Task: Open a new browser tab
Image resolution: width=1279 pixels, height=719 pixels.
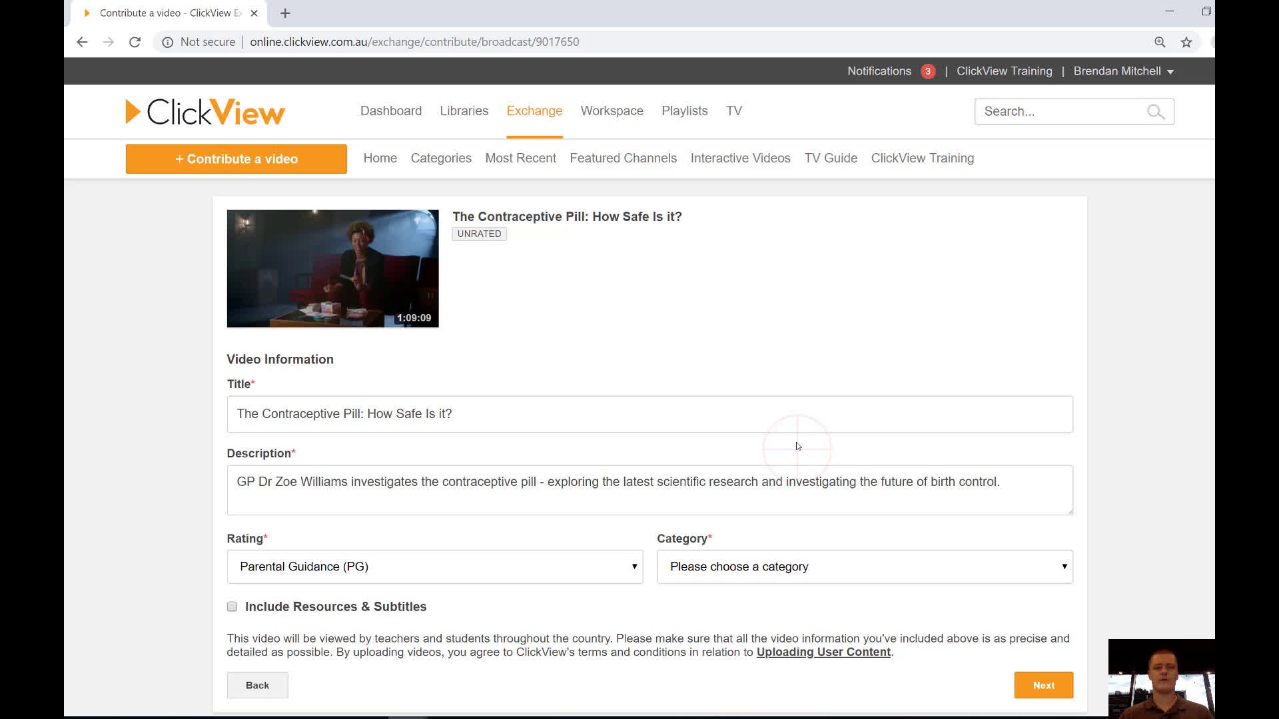Action: coord(285,13)
